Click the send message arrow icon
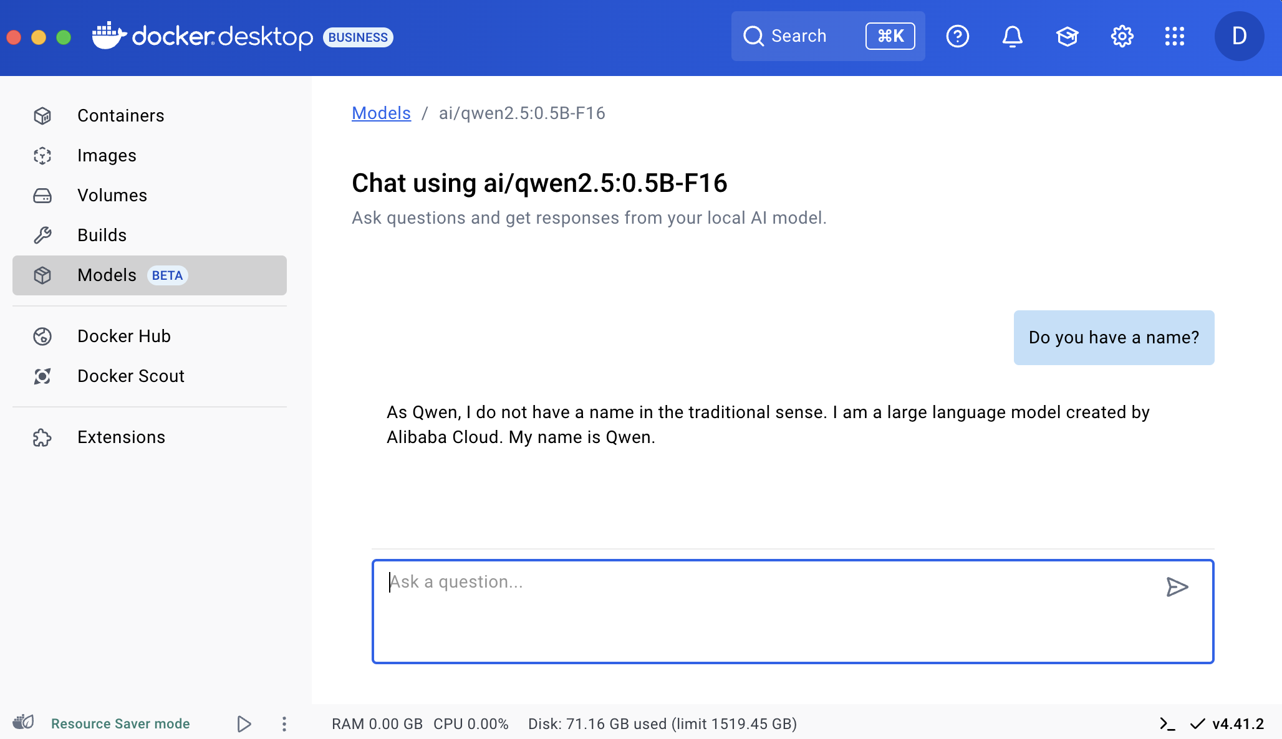Screen dimensions: 1282x739 click(1177, 587)
